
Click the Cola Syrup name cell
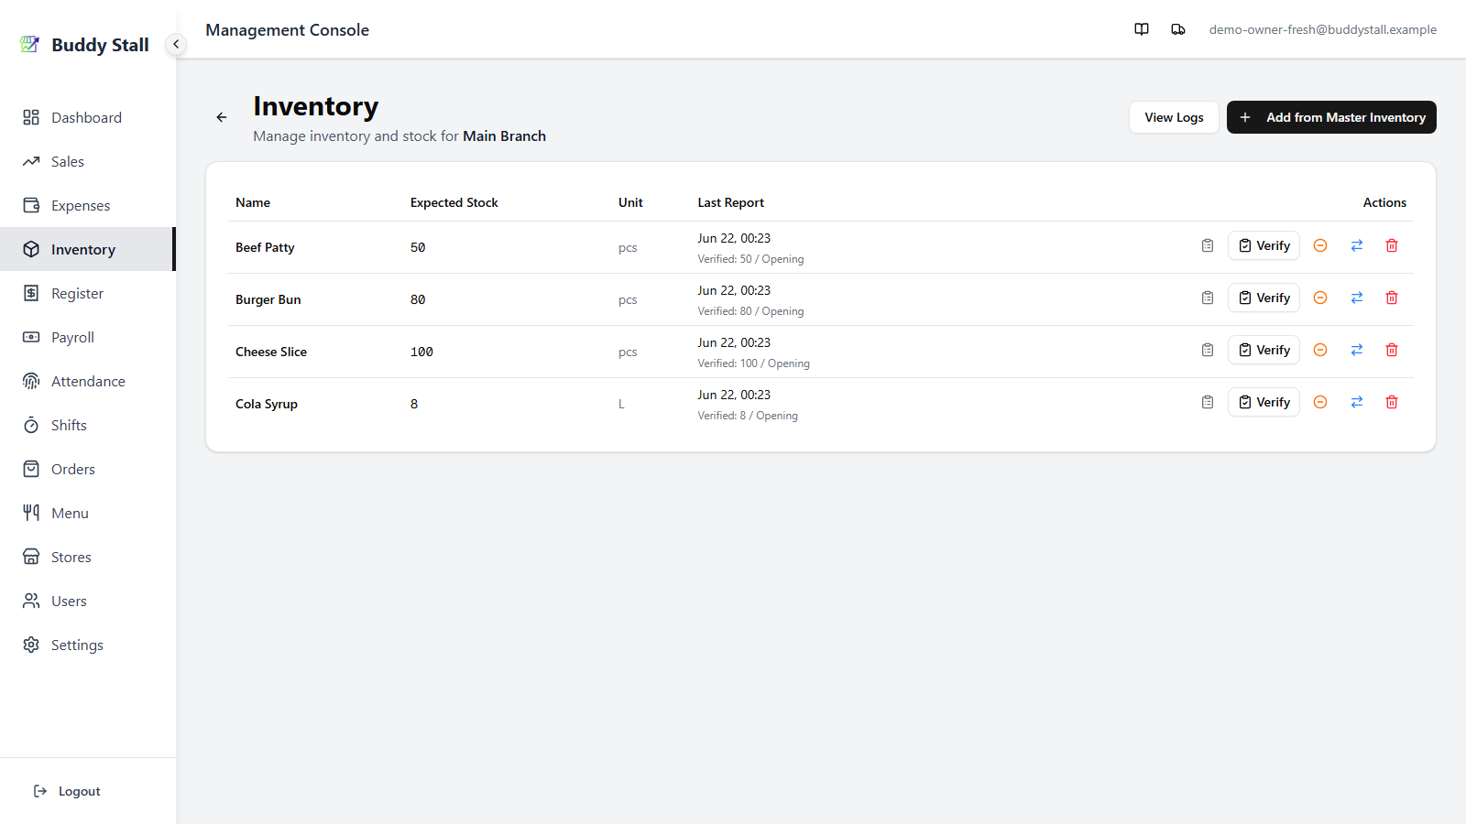267,404
